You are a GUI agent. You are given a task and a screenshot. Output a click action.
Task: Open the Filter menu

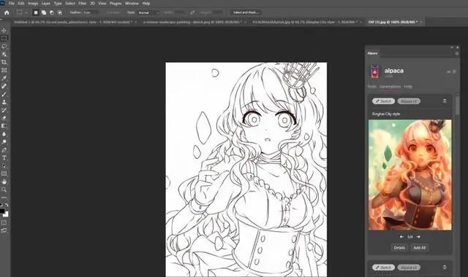click(83, 3)
